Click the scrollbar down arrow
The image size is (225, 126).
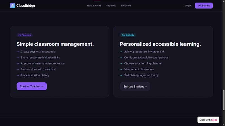click(224, 125)
